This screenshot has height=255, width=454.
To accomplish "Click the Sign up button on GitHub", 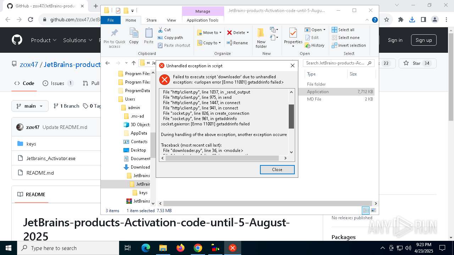I will click(423, 40).
